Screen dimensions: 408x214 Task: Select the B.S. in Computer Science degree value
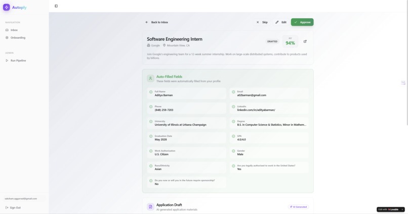272,125
